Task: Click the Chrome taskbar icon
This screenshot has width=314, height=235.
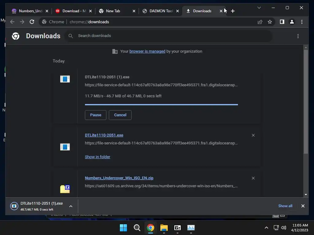Action: point(150,228)
